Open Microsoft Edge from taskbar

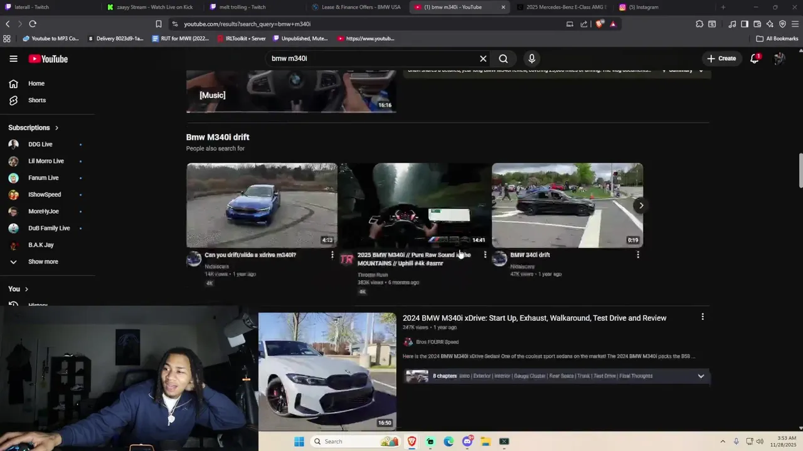click(449, 442)
